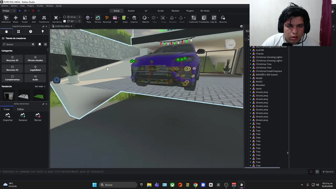
Task: Click Ver todo trending link
Action: point(40,86)
